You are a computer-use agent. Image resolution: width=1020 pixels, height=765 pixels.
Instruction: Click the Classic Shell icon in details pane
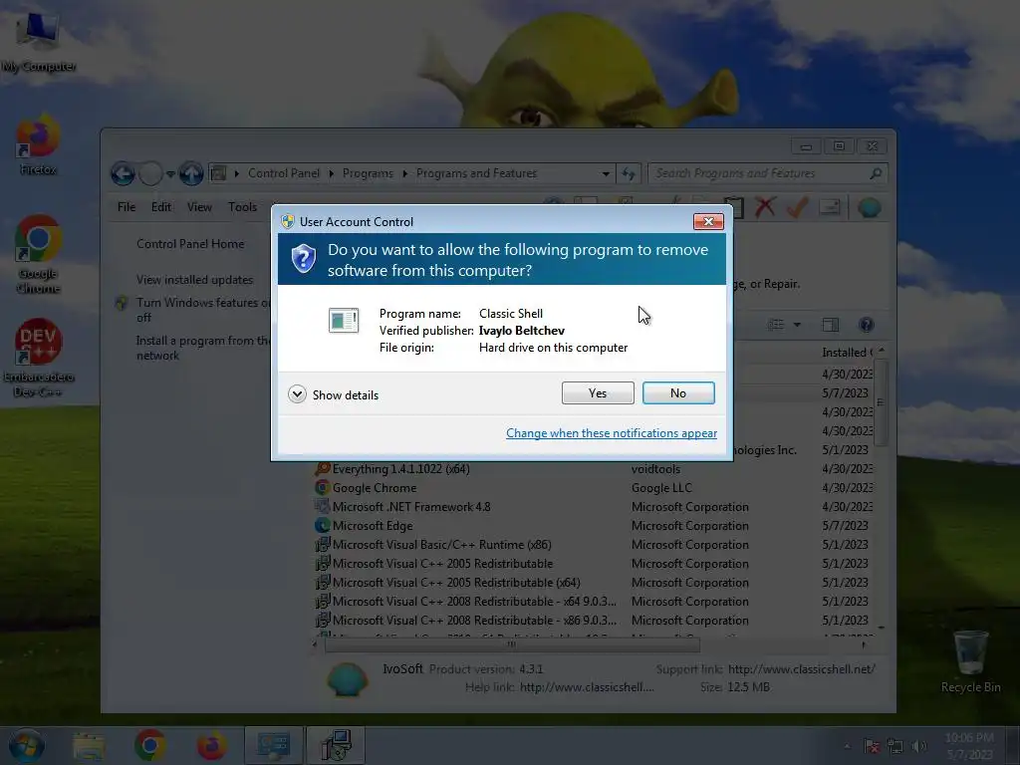coord(347,679)
